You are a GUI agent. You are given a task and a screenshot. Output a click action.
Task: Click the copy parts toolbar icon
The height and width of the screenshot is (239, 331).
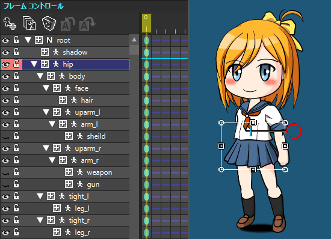point(29,23)
